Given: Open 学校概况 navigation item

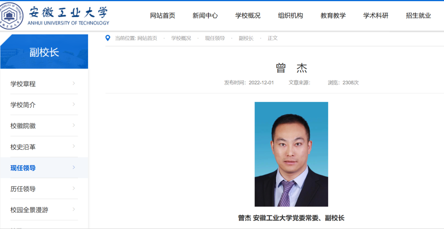Looking at the screenshot, I should click(248, 16).
